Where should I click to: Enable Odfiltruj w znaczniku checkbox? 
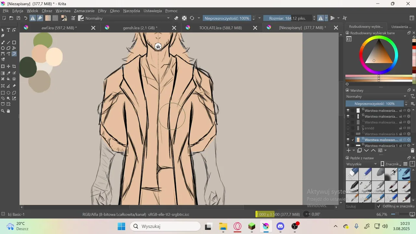pos(379,206)
